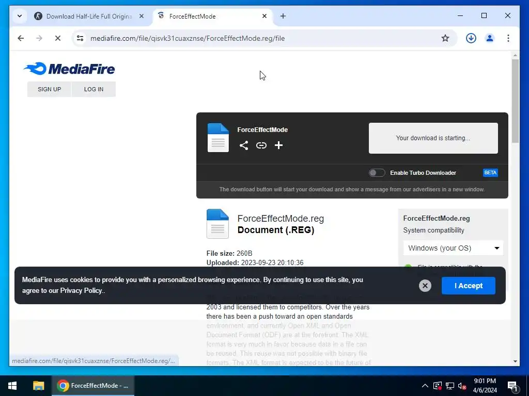Go back to the previous page
529x396 pixels.
[x=21, y=38]
